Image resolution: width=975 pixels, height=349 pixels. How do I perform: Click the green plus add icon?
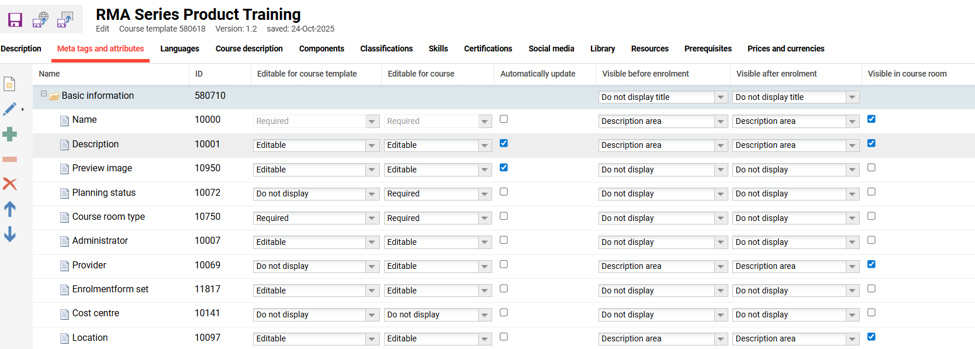point(10,134)
